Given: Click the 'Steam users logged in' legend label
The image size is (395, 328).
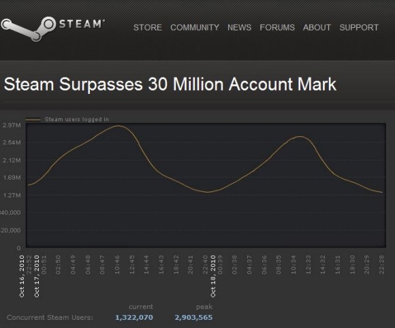Looking at the screenshot, I should 76,119.
